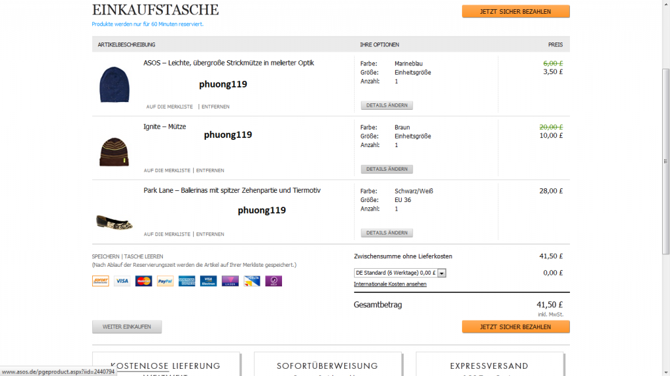Click the Visa Electron icon
The height and width of the screenshot is (376, 670).
(x=208, y=281)
